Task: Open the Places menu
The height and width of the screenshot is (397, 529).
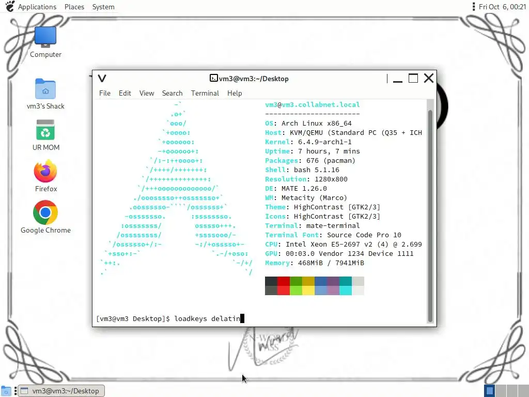Action: [x=74, y=7]
